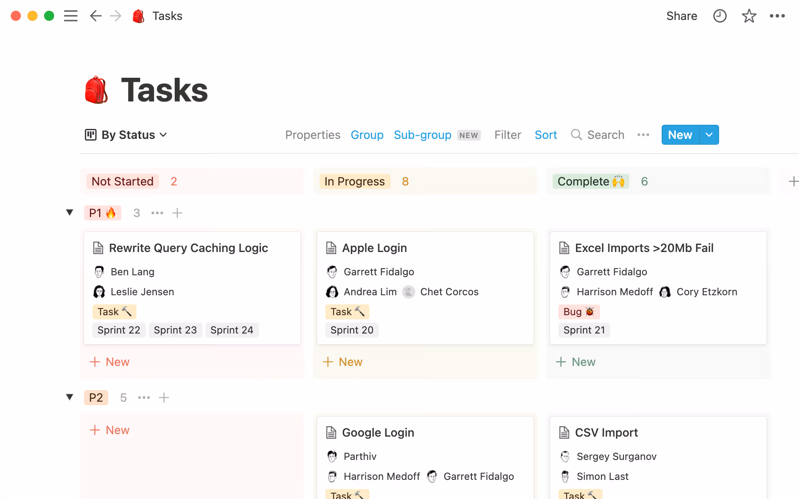Add a card to P1 group
This screenshot has width=799, height=499.
(177, 213)
